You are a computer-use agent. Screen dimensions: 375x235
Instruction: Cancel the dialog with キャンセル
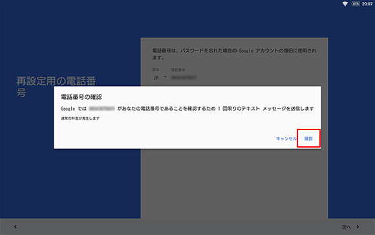click(286, 139)
